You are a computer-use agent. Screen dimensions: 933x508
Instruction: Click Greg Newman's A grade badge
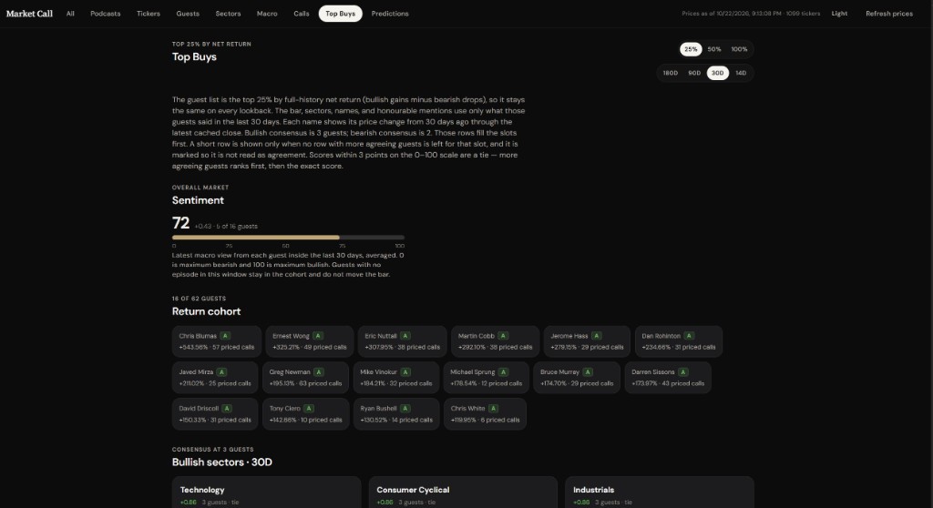point(319,372)
